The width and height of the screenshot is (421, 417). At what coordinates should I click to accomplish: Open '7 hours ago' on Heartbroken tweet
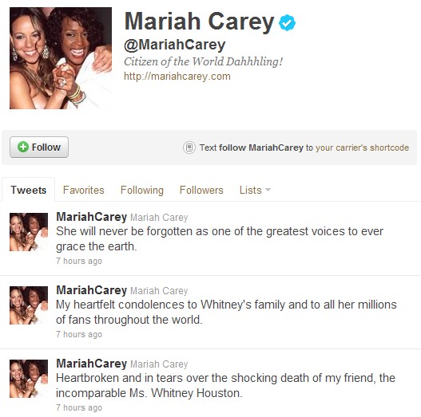tap(79, 407)
